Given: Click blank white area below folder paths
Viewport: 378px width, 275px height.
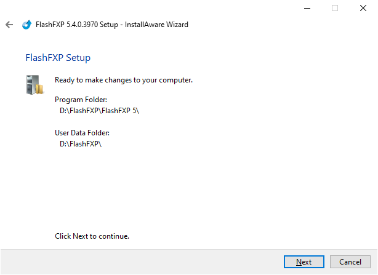Looking at the screenshot, I should click(x=185, y=191).
